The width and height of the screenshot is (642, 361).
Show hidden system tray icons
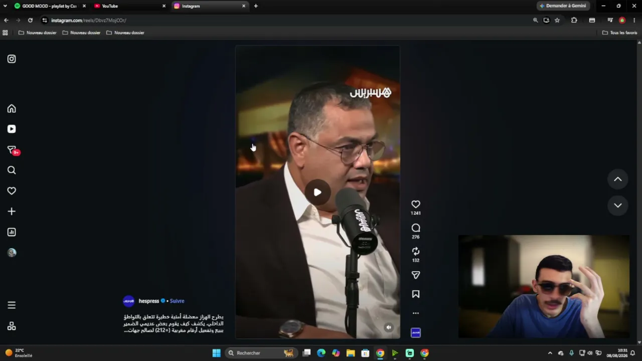[x=550, y=353]
